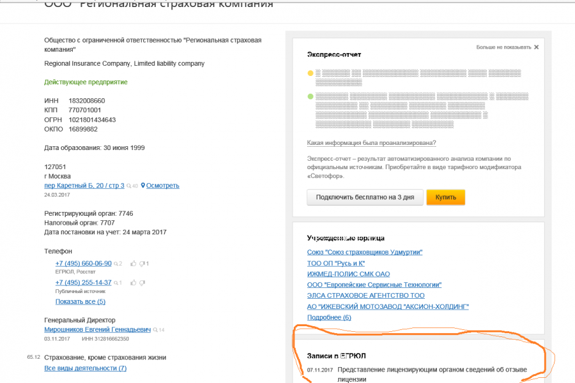Open ИЖМЕД-ПОЛИС СМК ОАО link
Viewport: 575px width, 383px height.
click(348, 274)
